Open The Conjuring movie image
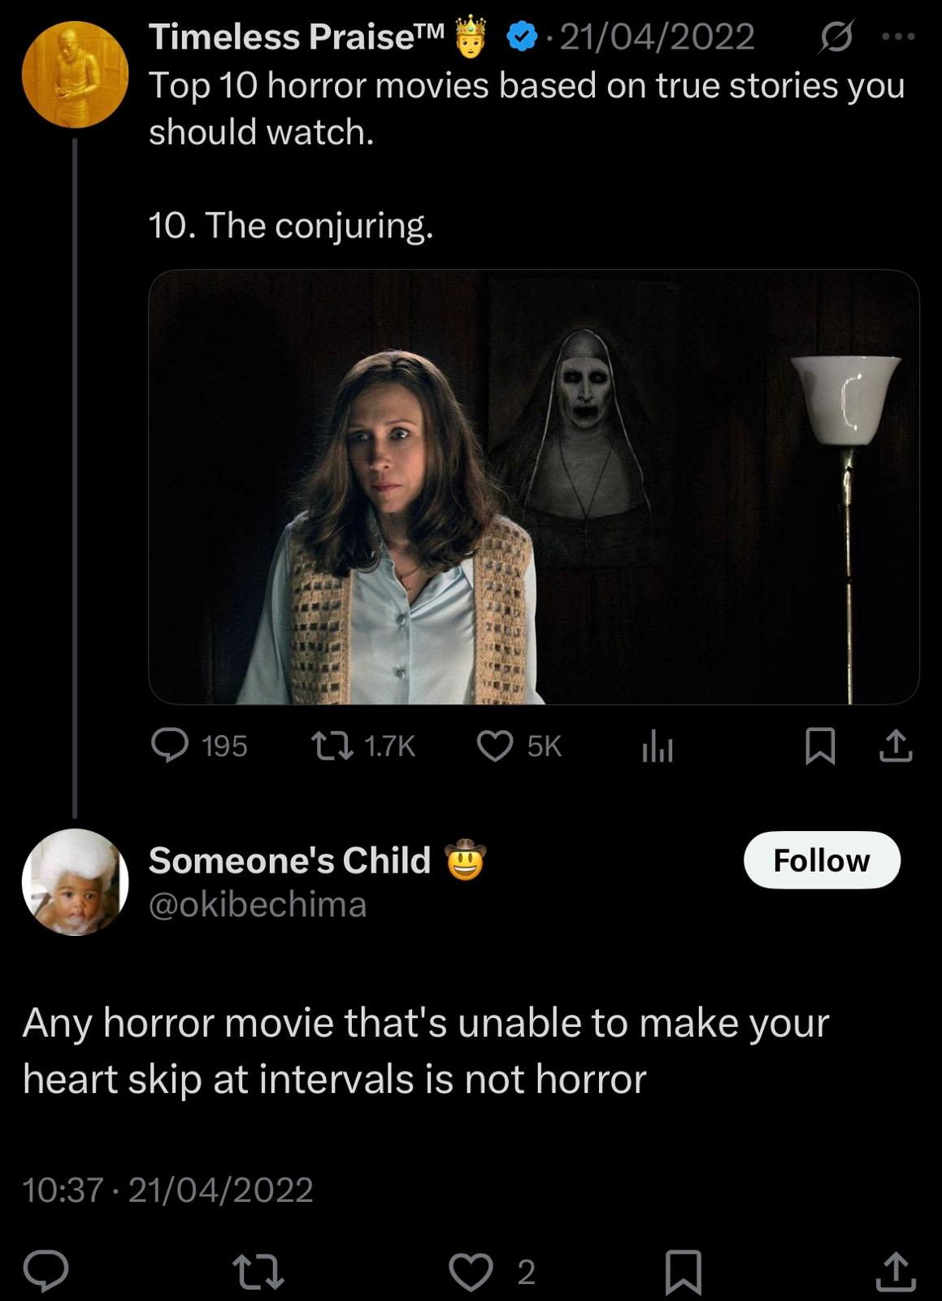Viewport: 942px width, 1301px height. tap(533, 486)
